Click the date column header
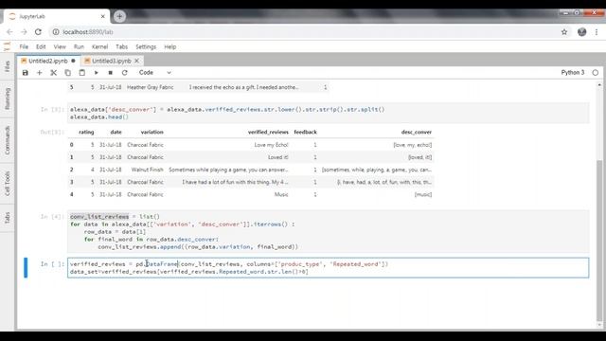Image resolution: width=606 pixels, height=341 pixels. 116,132
